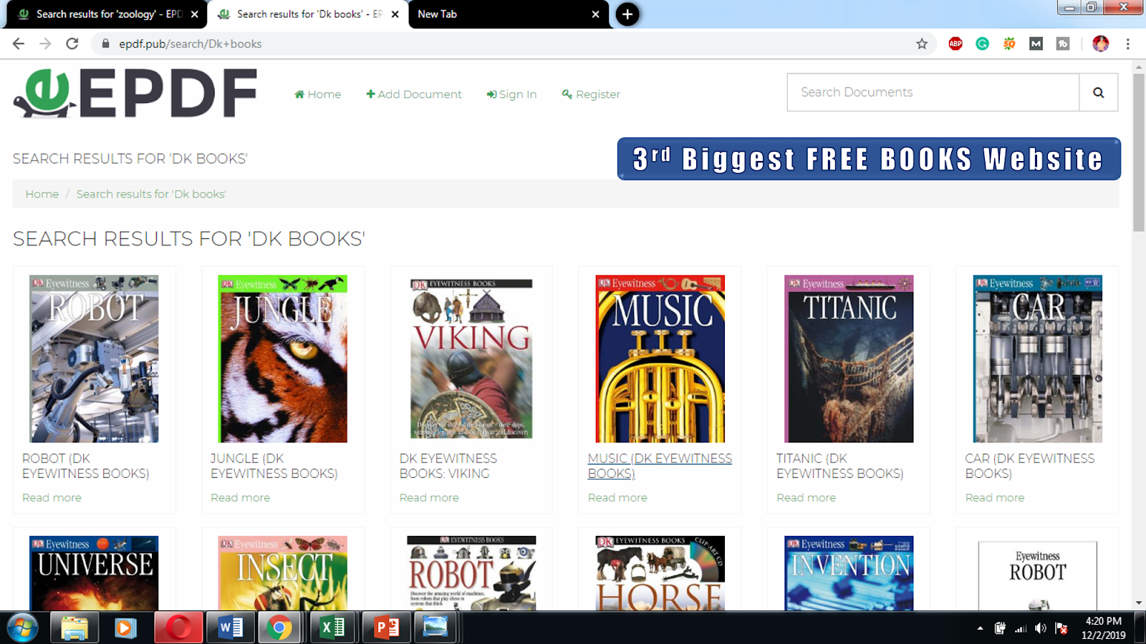Open the Invention book cover
Viewport: 1146px width, 644px height.
coord(849,573)
